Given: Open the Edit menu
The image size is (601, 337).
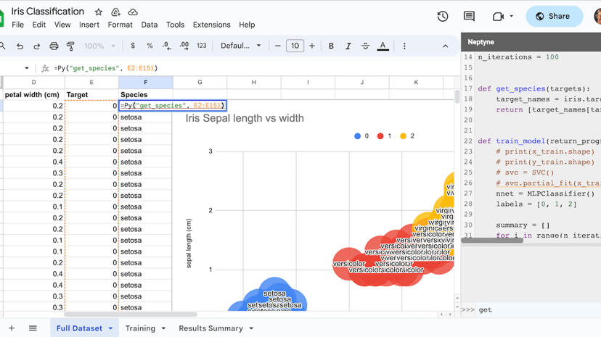Looking at the screenshot, I should pyautogui.click(x=39, y=25).
